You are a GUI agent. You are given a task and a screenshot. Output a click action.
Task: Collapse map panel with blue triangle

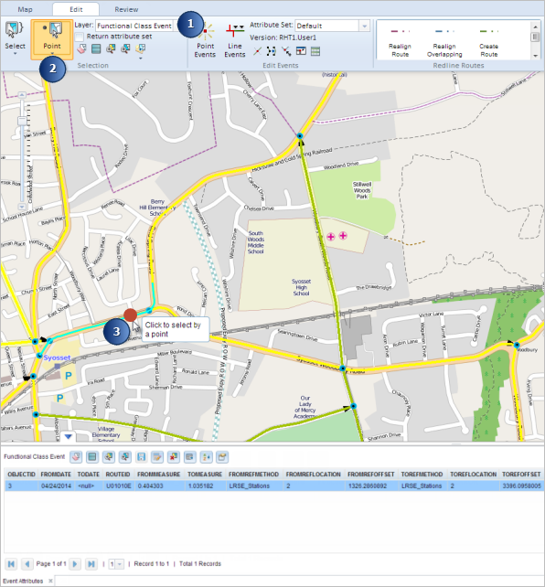68,436
